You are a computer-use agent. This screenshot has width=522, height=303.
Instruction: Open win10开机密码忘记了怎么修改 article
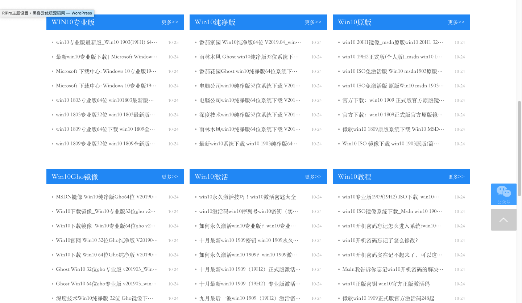[380, 240]
